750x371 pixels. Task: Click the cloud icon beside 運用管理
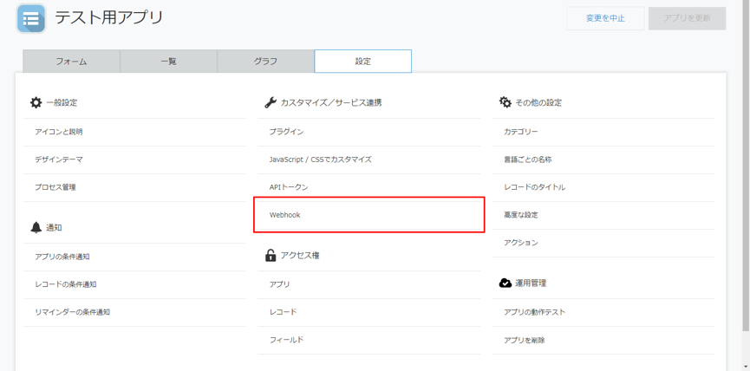505,283
